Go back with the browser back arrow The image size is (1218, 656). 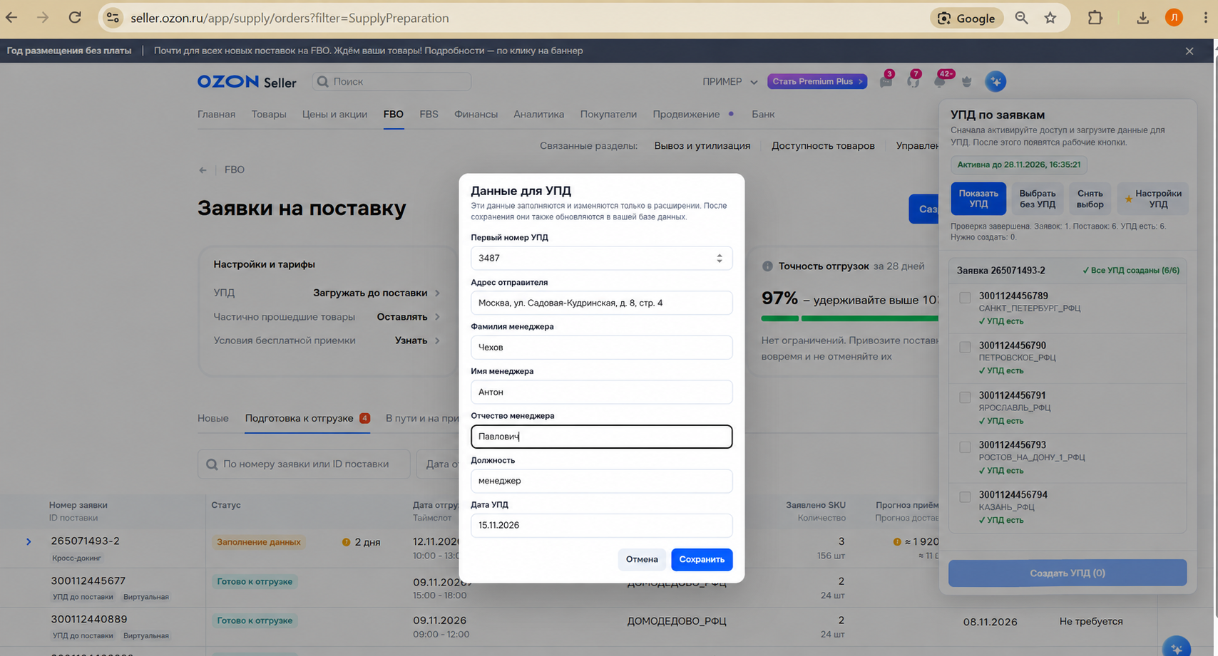pyautogui.click(x=11, y=18)
